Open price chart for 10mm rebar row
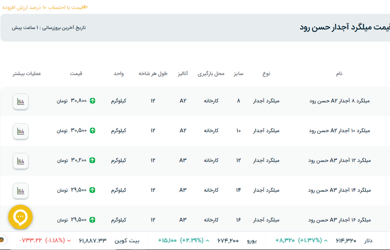 click(20, 131)
